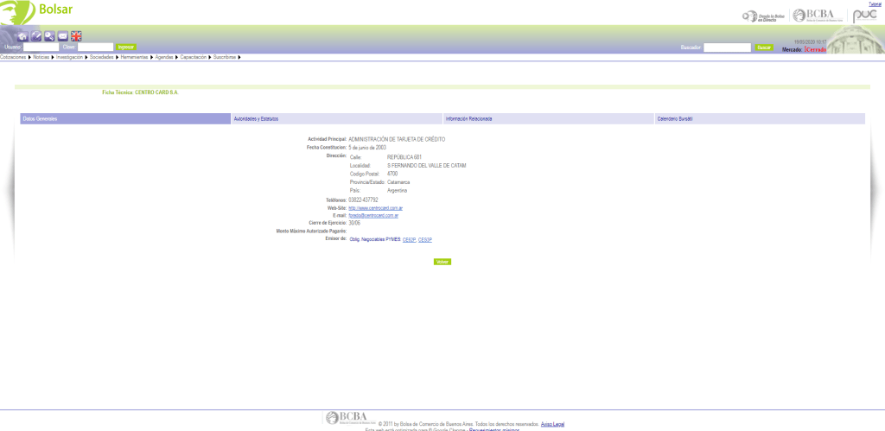This screenshot has height=431, width=885.
Task: Click the PUC logo
Action: [864, 16]
